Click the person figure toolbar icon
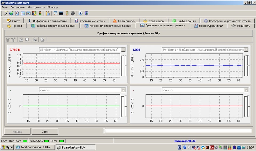 [x=40, y=13]
